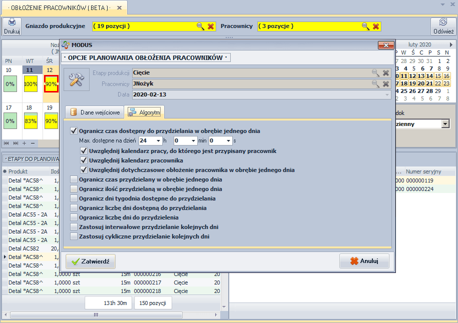Image resolution: width=458 pixels, height=323 pixels.
Task: Toggle Uwzględnij kalendarz pracy przypisany pracownik
Action: [84, 151]
